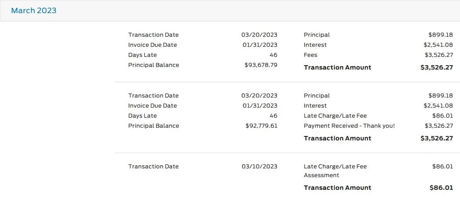Collapse the March 2023 section header
Viewport: 460px width, 199px height.
click(x=34, y=10)
